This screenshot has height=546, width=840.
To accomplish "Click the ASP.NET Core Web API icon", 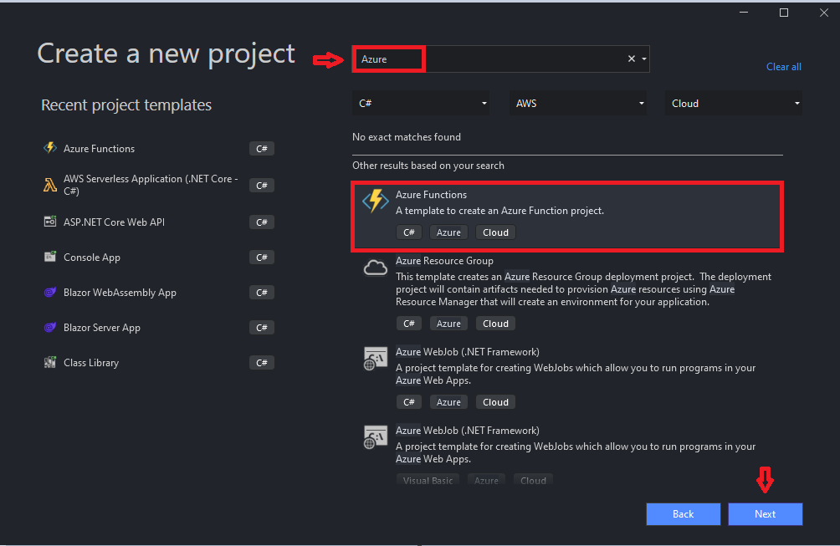I will 49,222.
